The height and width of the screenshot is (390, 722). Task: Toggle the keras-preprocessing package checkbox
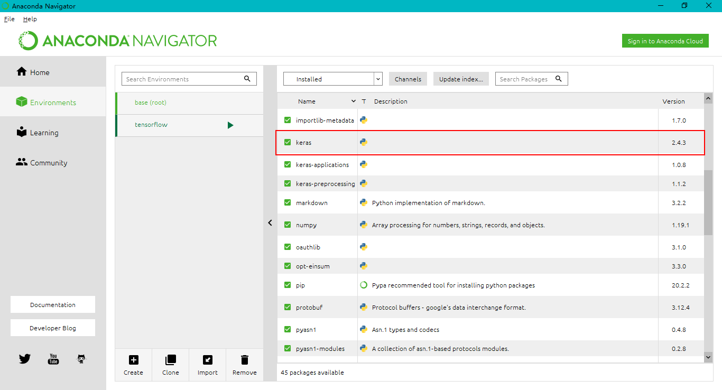pos(288,183)
